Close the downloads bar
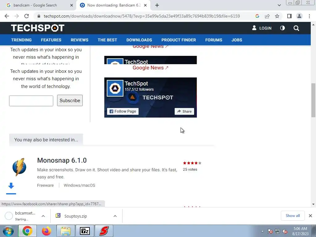The height and width of the screenshot is (237, 316). (x=310, y=216)
